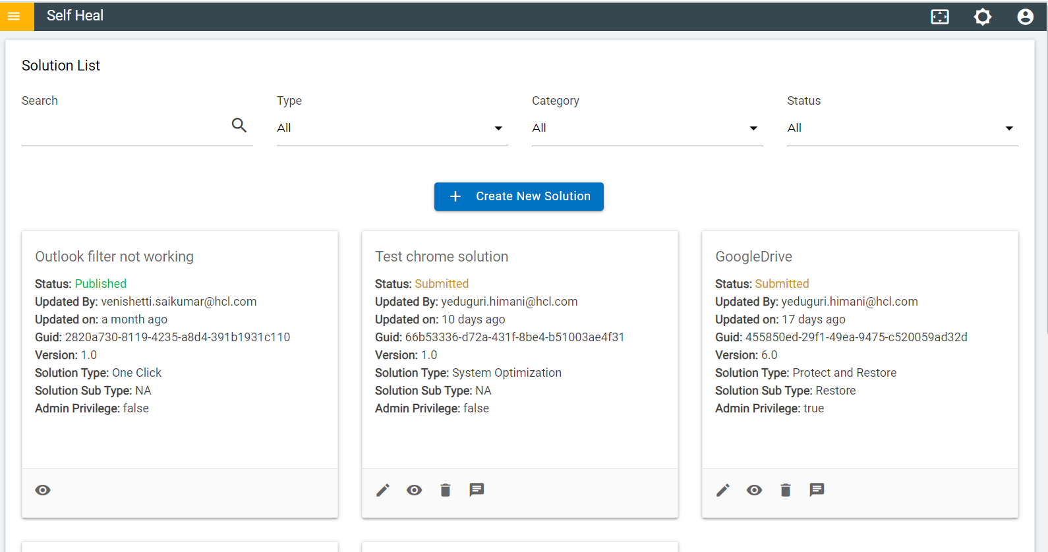Viewport: 1048px width, 552px height.
Task: Delete the GoogleDrive solution
Action: [x=786, y=490]
